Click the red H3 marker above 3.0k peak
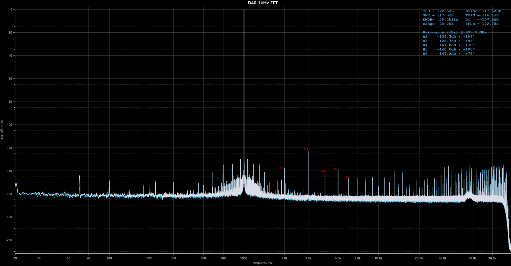Viewport: 511px width, 266px height. [x=306, y=149]
